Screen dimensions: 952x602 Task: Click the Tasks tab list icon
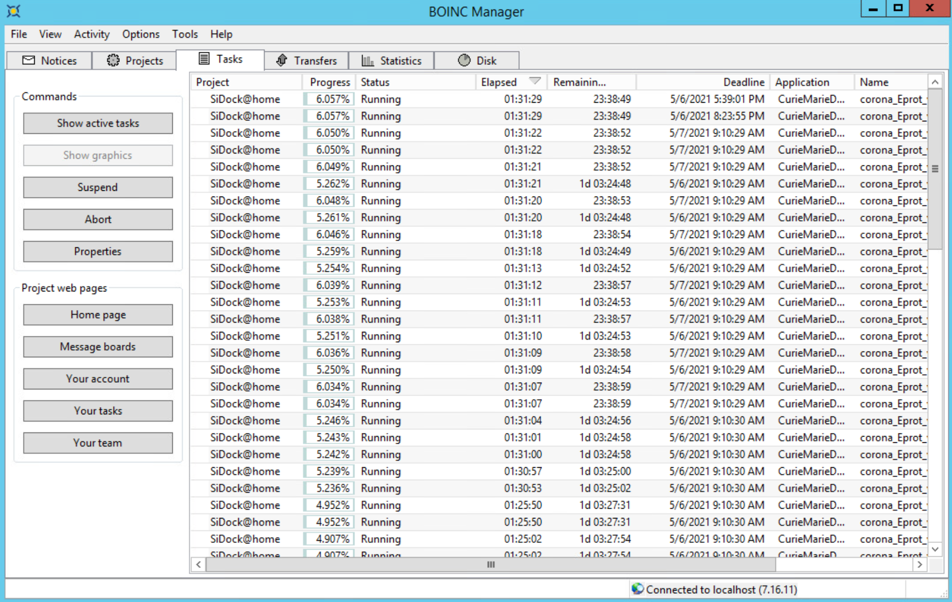[204, 59]
